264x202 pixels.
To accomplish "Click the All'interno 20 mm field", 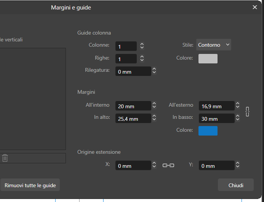I will click(x=133, y=106).
